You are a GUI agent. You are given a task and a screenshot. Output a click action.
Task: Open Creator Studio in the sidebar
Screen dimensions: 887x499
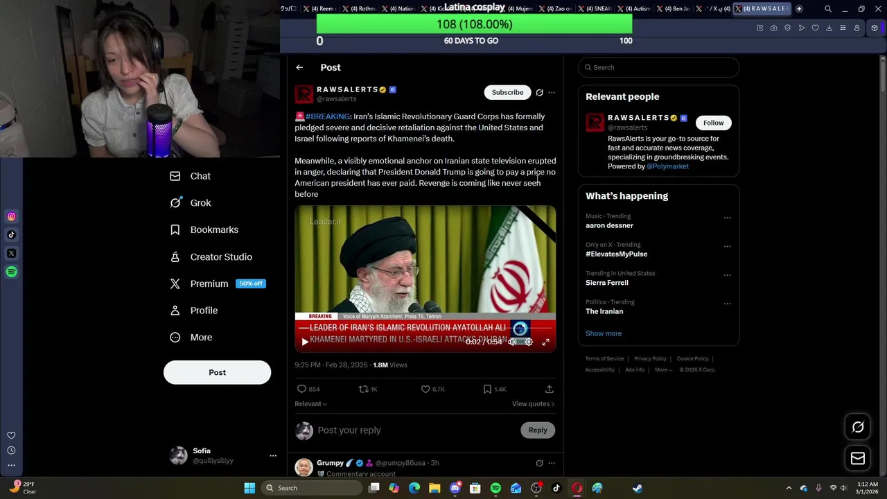211,256
